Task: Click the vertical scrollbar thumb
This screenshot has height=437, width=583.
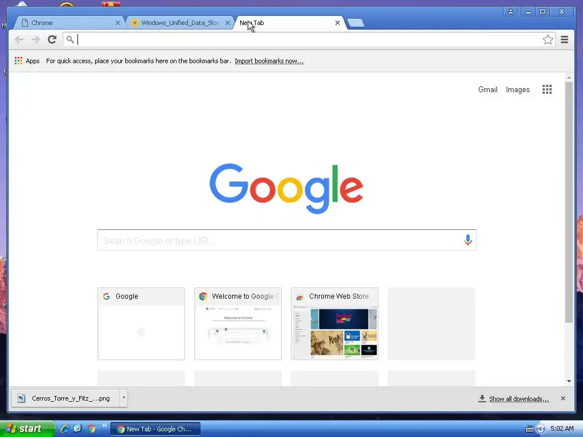Action: (x=569, y=203)
